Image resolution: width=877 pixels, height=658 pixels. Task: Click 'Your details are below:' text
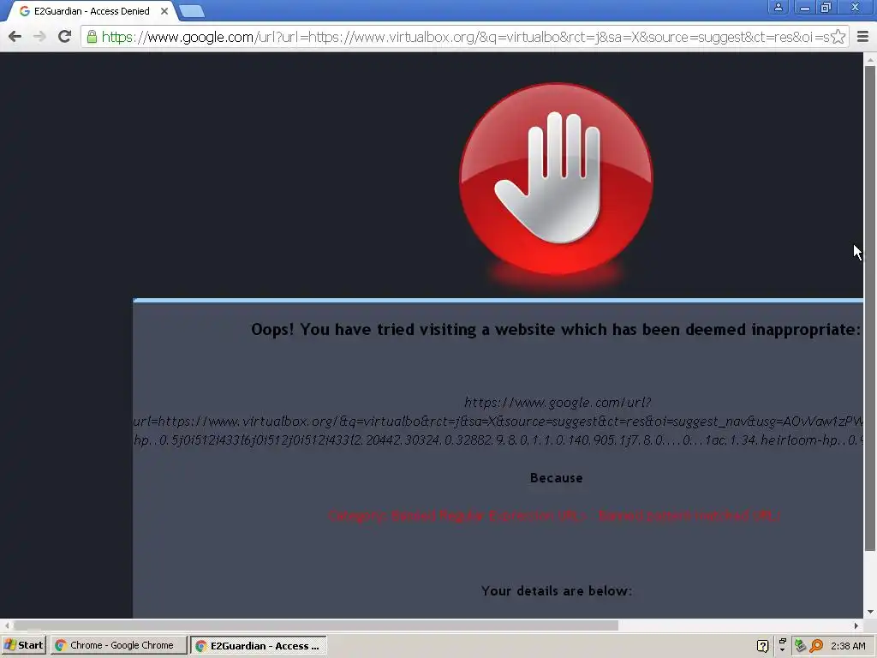[x=557, y=591]
